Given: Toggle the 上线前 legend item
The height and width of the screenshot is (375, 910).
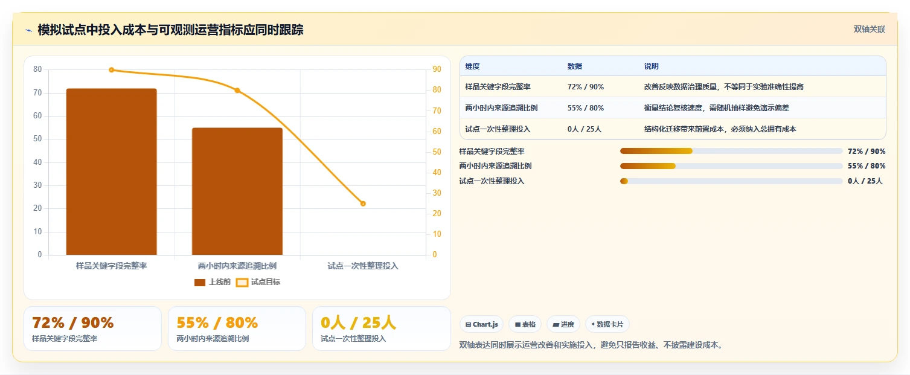Looking at the screenshot, I should pos(213,282).
